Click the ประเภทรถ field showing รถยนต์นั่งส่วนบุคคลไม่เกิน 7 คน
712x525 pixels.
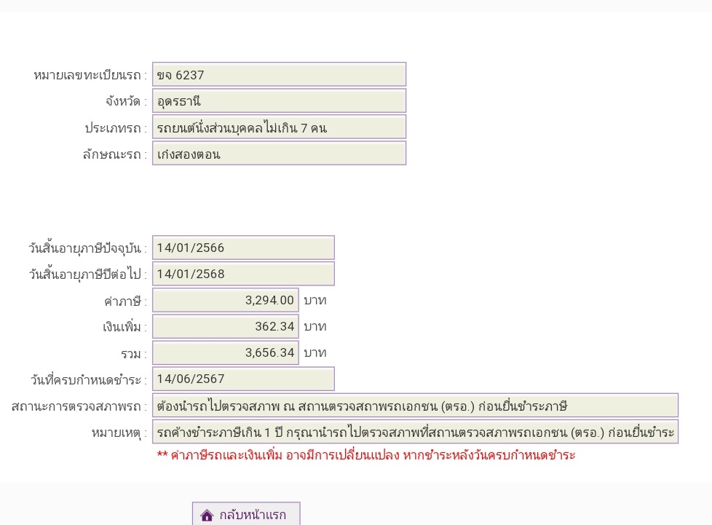point(279,127)
